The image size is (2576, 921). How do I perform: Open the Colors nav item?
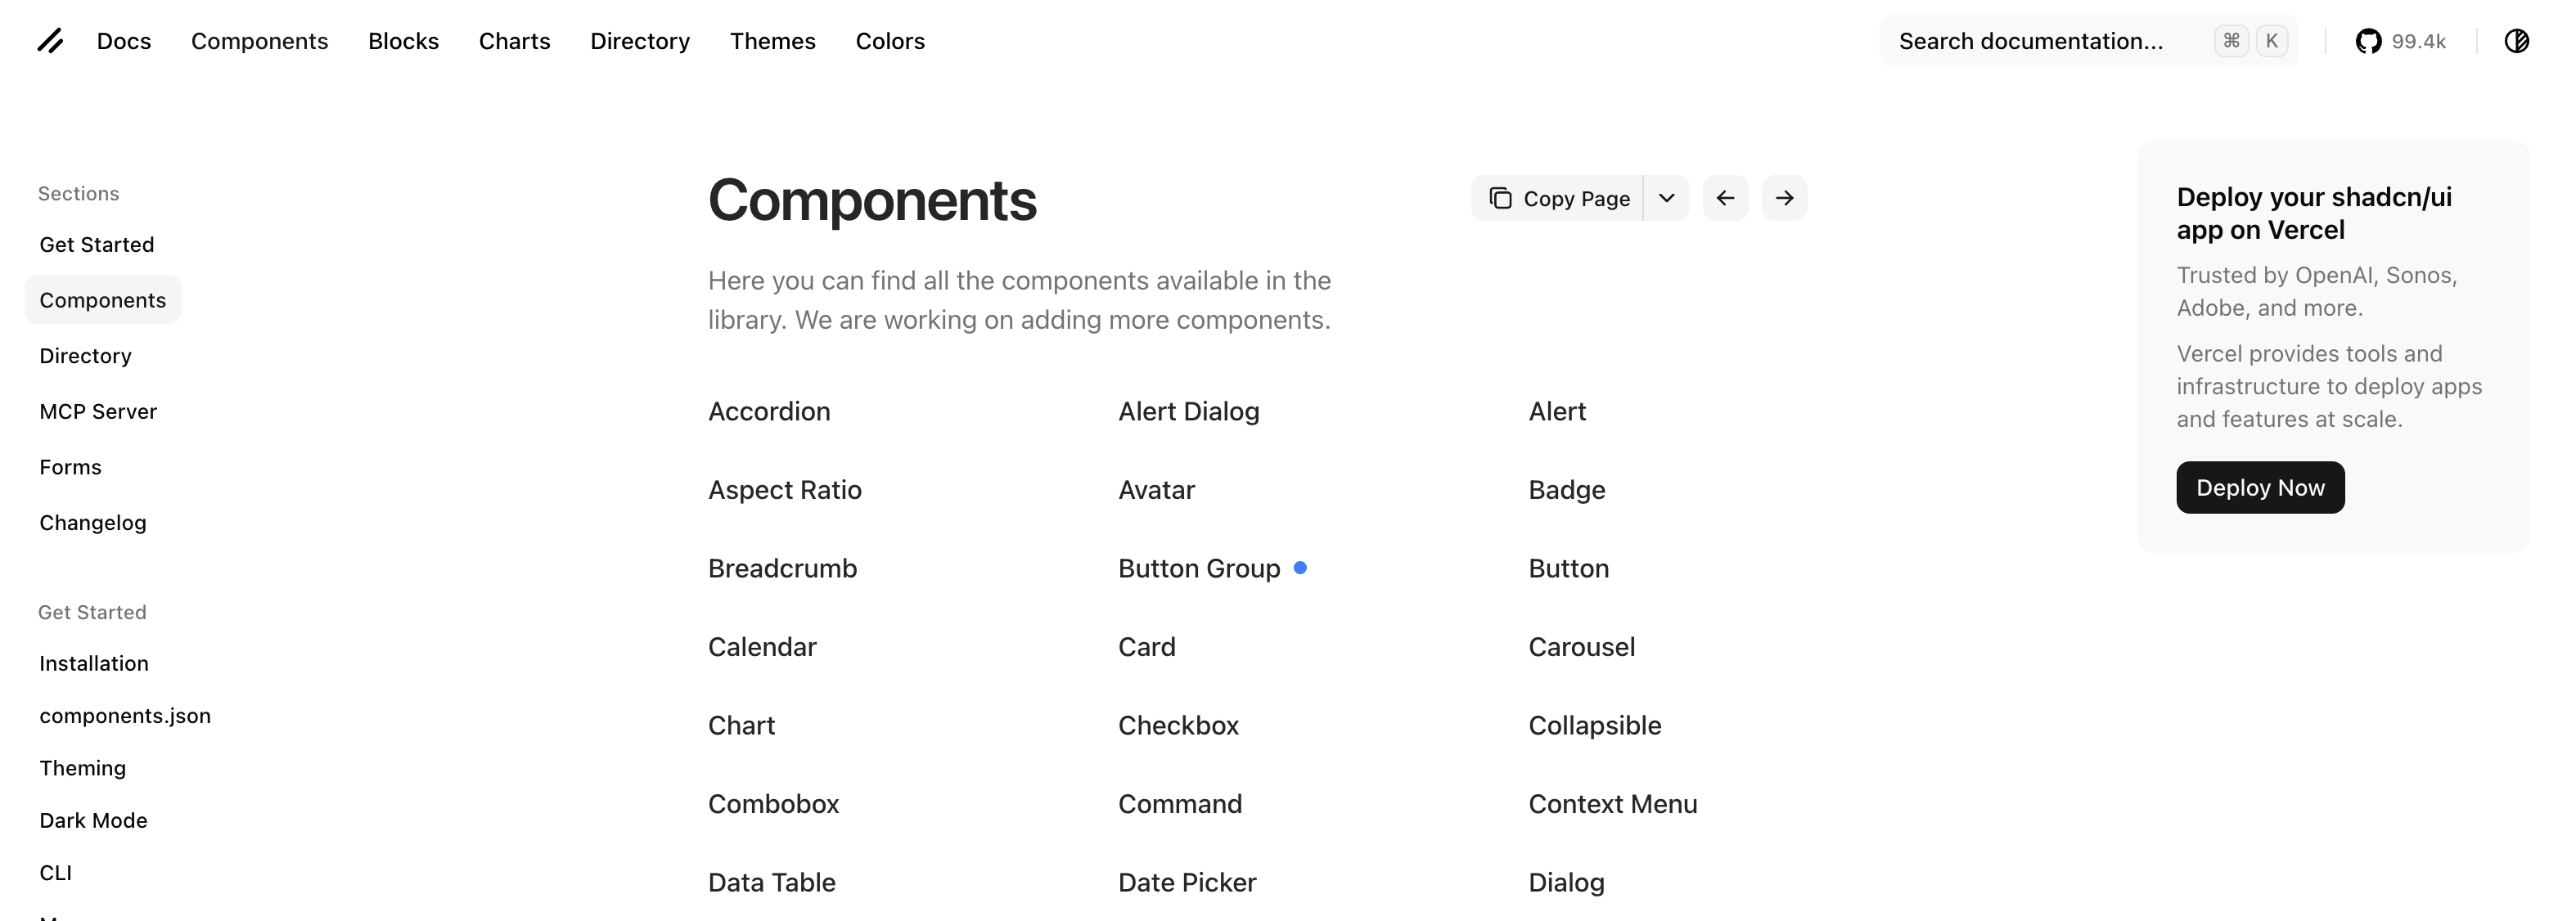889,41
